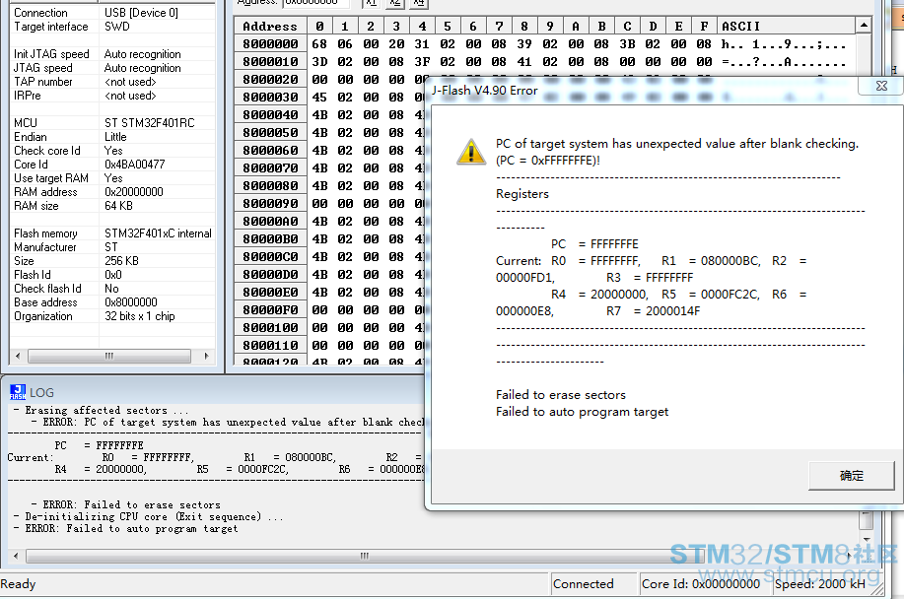Click the byte 68 in row 8000000
The image size is (904, 599).
click(319, 43)
